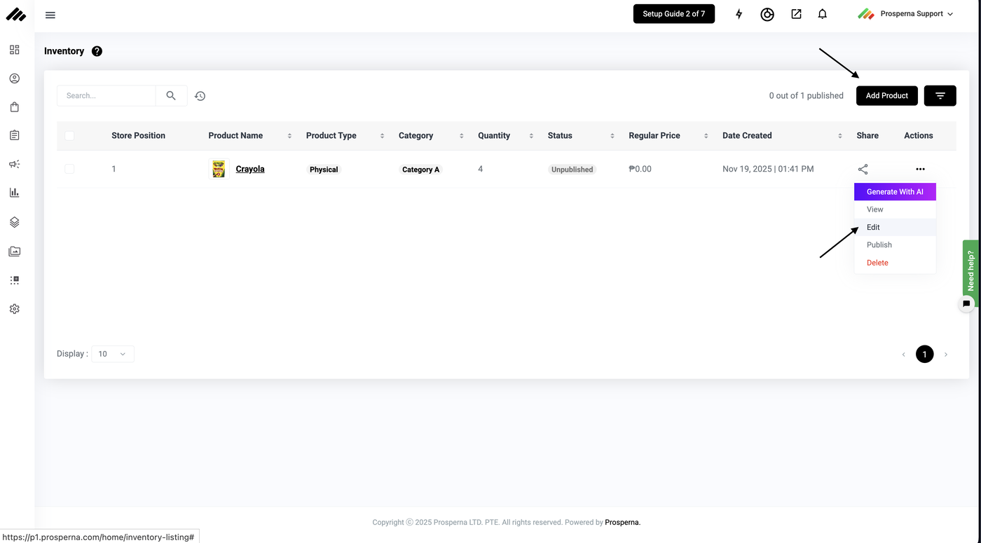Screen dimensions: 981x543
Task: Open the lightning bolt quick actions icon
Action: (739, 14)
